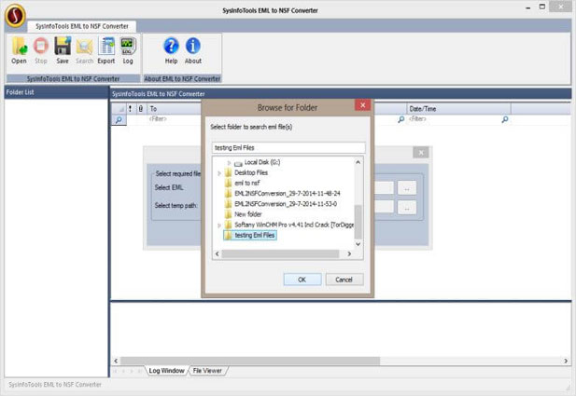Expand the Softany WinCHM Pro folder node
Screen dimensions: 576x396
coord(219,225)
